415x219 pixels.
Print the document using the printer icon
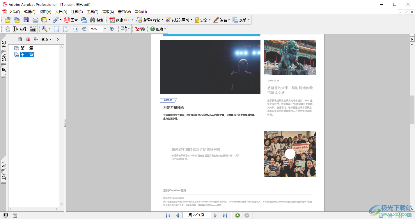pyautogui.click(x=35, y=20)
